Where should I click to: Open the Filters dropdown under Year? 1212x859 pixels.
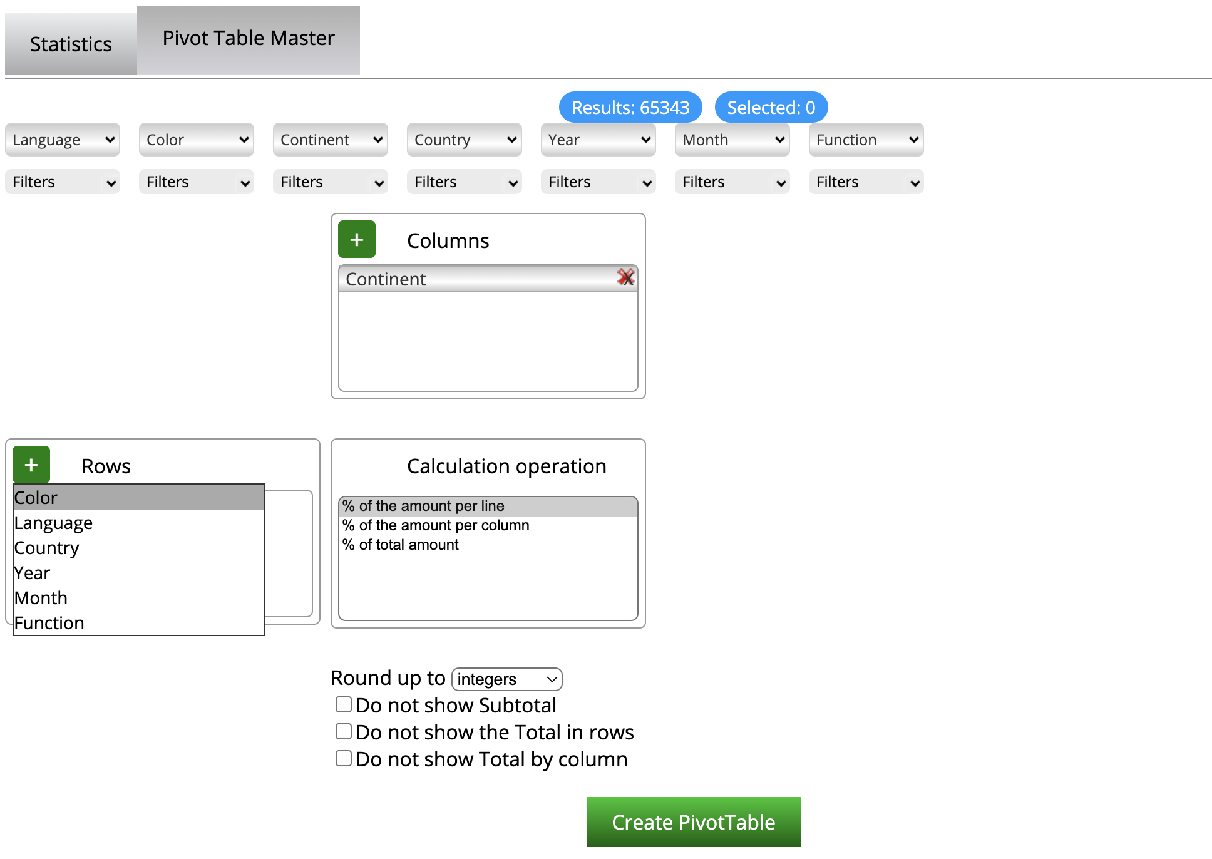click(598, 182)
